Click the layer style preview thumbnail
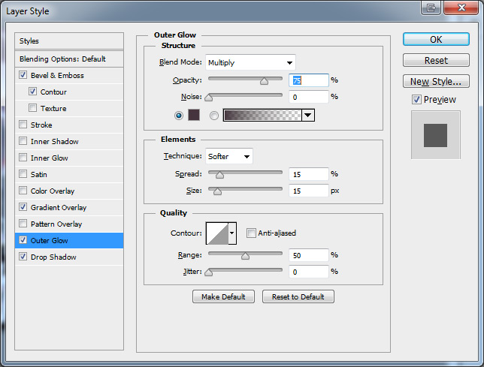Screen dimensions: 484x367 pos(435,135)
